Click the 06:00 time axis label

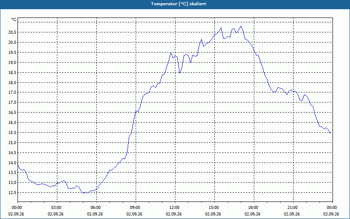click(96, 208)
